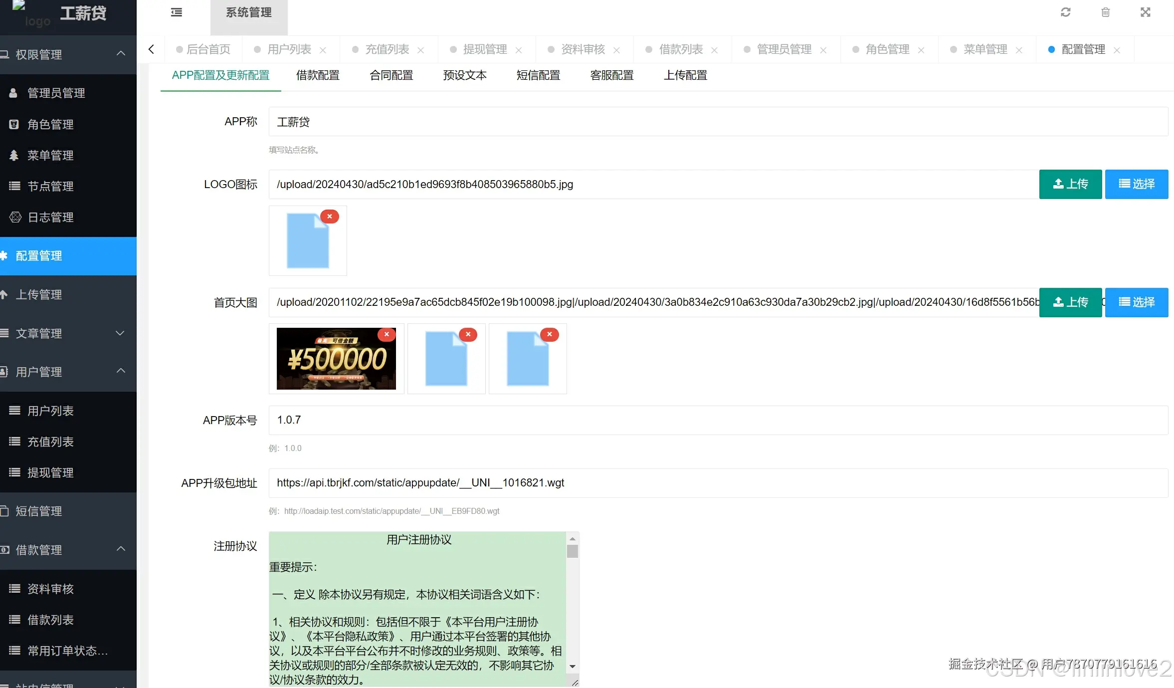Delete the ¥500000 banner thumbnail

click(387, 334)
